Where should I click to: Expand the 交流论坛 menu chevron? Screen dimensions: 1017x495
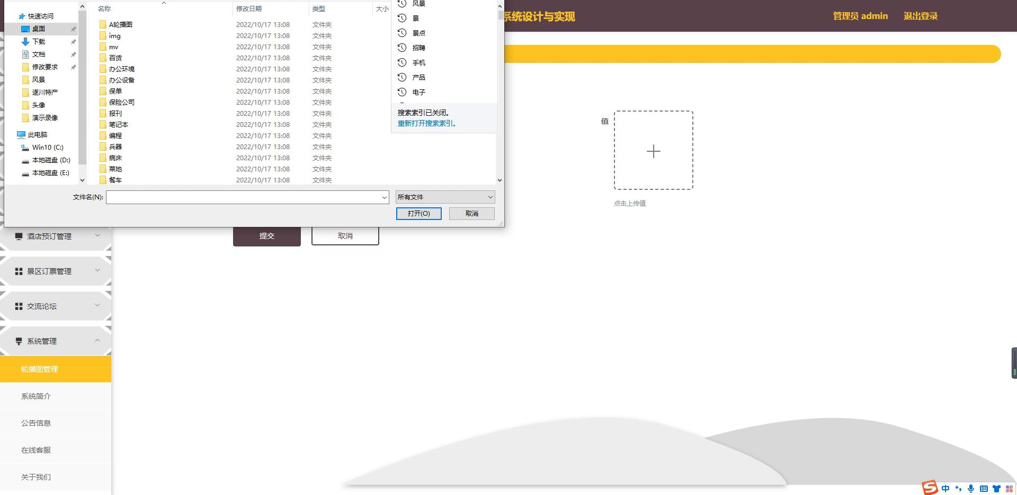(97, 305)
